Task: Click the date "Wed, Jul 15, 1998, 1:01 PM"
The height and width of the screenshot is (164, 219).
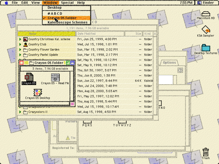Action: point(97,44)
